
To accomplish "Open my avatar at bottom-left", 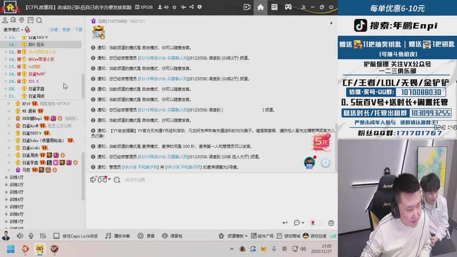I will (x=6, y=235).
